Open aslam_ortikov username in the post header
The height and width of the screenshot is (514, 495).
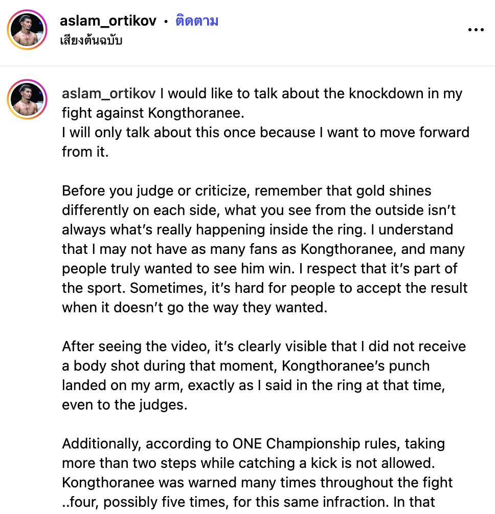pos(108,21)
